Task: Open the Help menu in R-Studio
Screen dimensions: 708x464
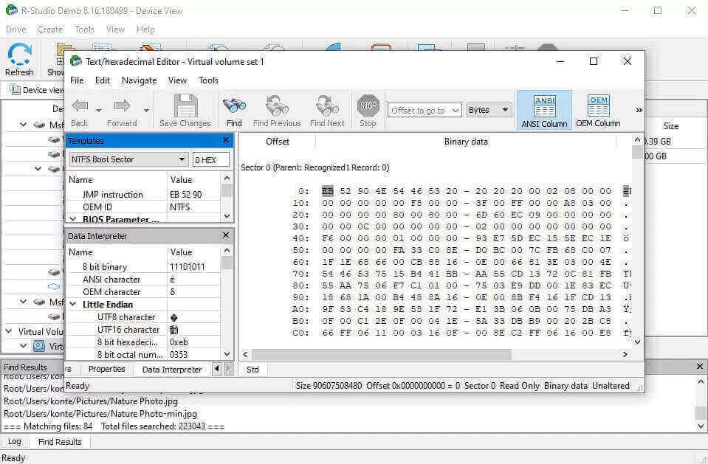Action: coord(145,30)
